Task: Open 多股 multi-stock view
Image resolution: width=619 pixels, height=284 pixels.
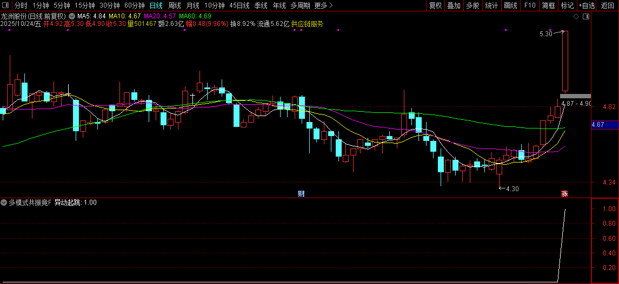Action: click(x=472, y=5)
